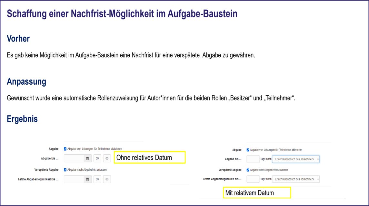Toggle 'Abgabe von Lösungen' checkbox in date-picker form
Screen dimensions: 369x206
click(x=65, y=149)
